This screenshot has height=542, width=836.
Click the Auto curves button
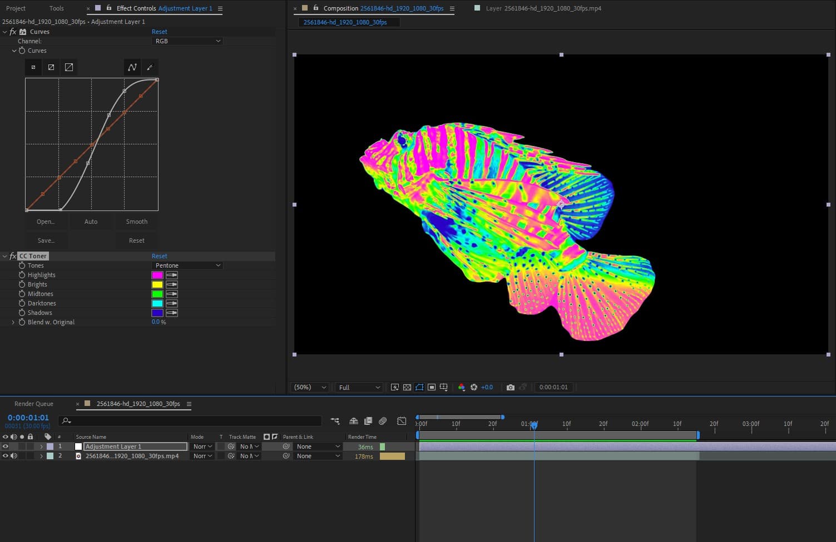pyautogui.click(x=91, y=222)
